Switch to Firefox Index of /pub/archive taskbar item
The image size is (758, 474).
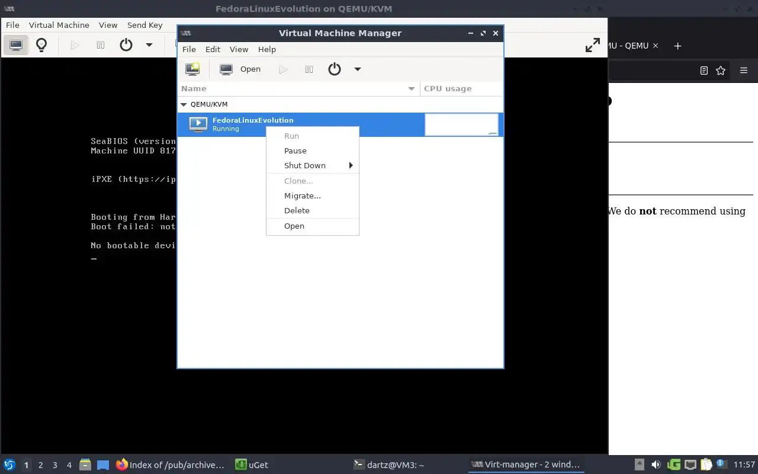point(171,465)
